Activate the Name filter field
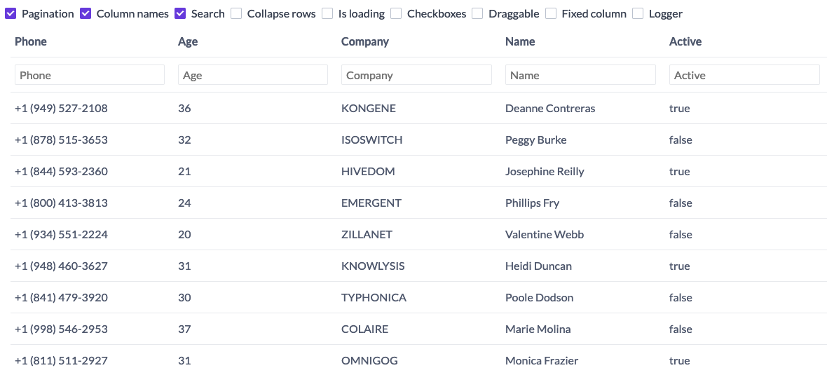The image size is (827, 375). pos(581,75)
